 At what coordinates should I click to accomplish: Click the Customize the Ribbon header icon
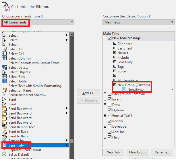pos(5,7)
